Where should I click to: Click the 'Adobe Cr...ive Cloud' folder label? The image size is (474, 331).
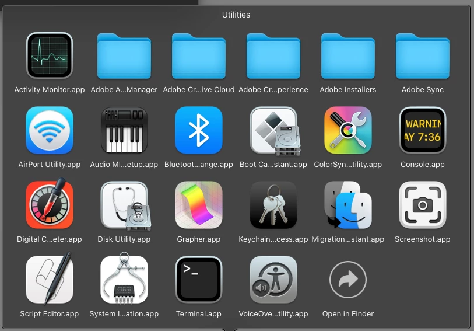[199, 89]
